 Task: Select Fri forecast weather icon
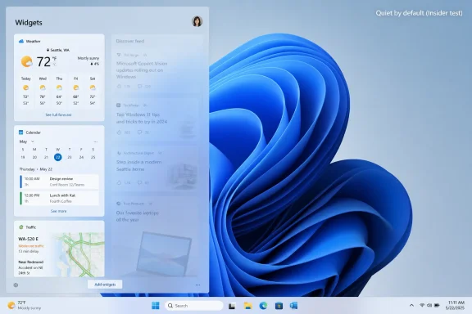point(76,87)
